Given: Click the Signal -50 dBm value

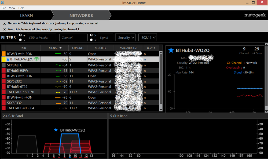Looking at the screenshot, I should [x=249, y=73].
